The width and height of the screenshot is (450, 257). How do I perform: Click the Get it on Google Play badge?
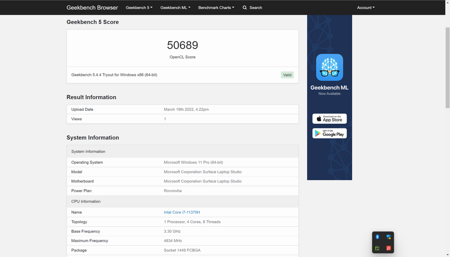[329, 133]
